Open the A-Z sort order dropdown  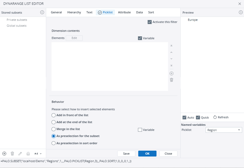(x=38, y=154)
